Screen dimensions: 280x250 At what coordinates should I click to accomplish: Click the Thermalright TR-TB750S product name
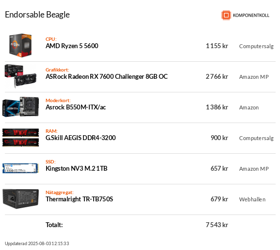point(79,199)
